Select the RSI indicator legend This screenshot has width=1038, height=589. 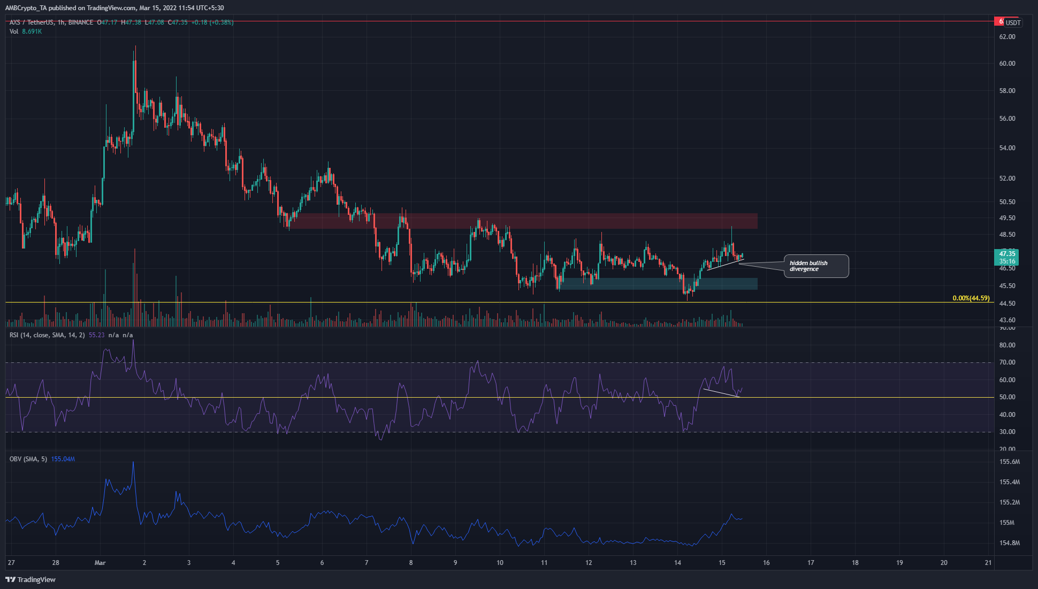click(47, 335)
